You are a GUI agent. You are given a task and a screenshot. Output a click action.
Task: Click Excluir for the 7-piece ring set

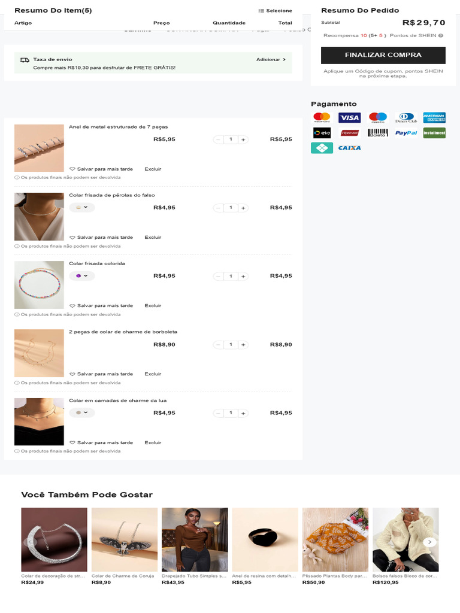coord(153,169)
